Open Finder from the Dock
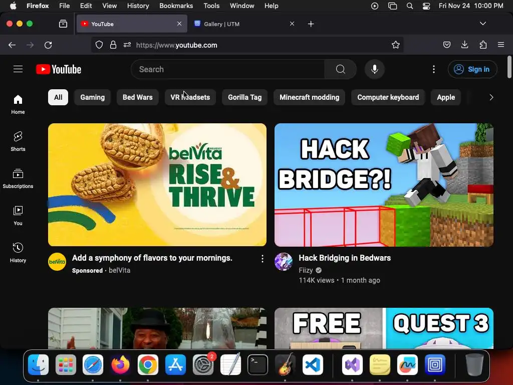 tap(38, 365)
